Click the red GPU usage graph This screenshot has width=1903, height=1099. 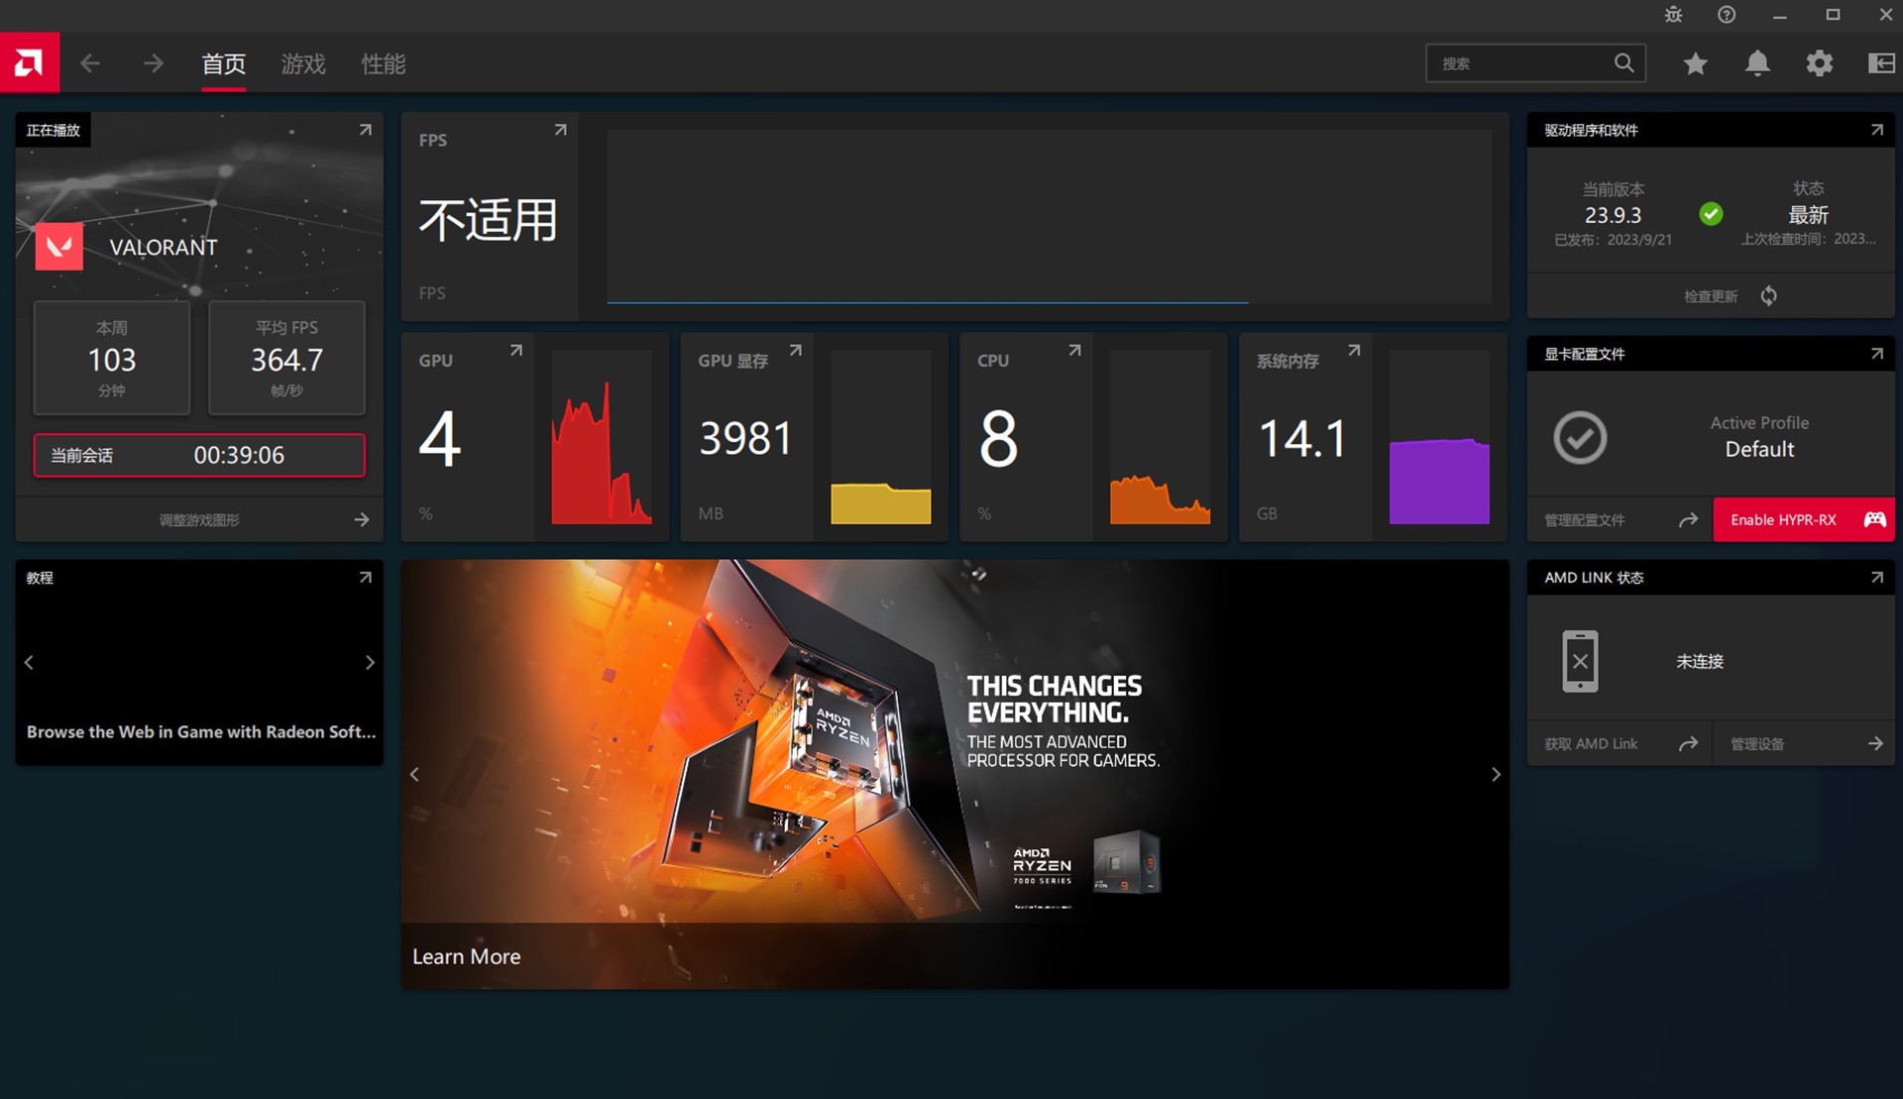(602, 437)
